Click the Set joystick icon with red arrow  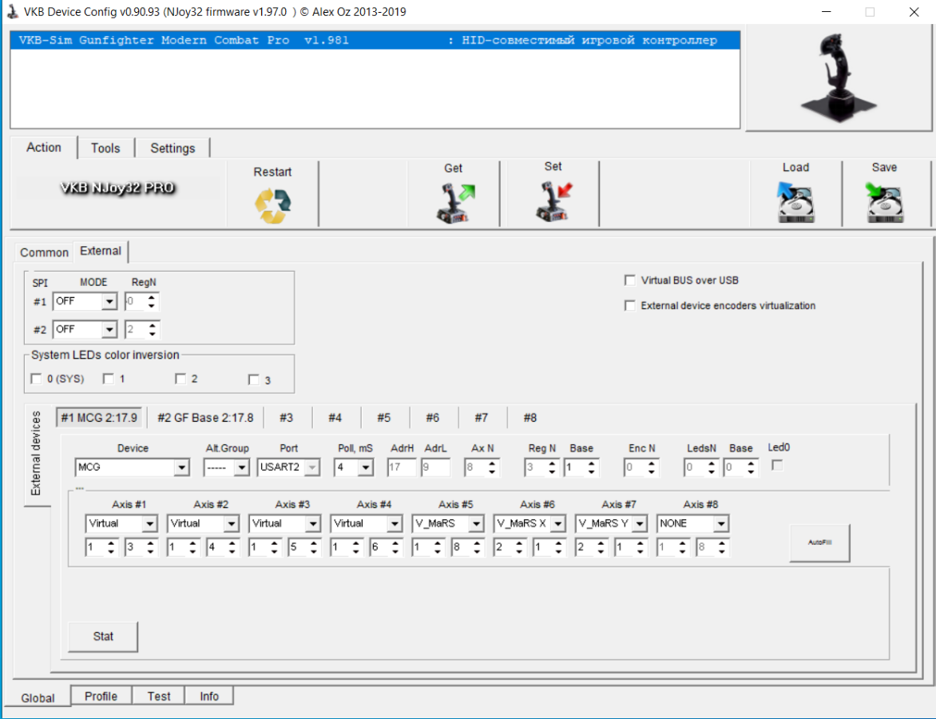(553, 201)
